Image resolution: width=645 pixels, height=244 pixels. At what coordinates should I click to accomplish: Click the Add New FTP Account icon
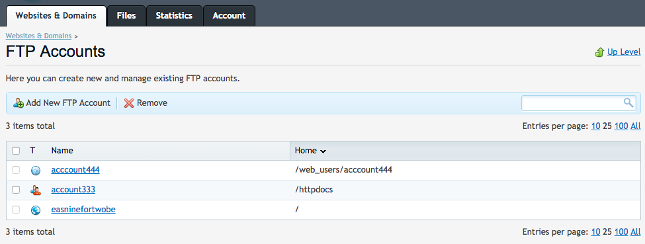pos(19,103)
